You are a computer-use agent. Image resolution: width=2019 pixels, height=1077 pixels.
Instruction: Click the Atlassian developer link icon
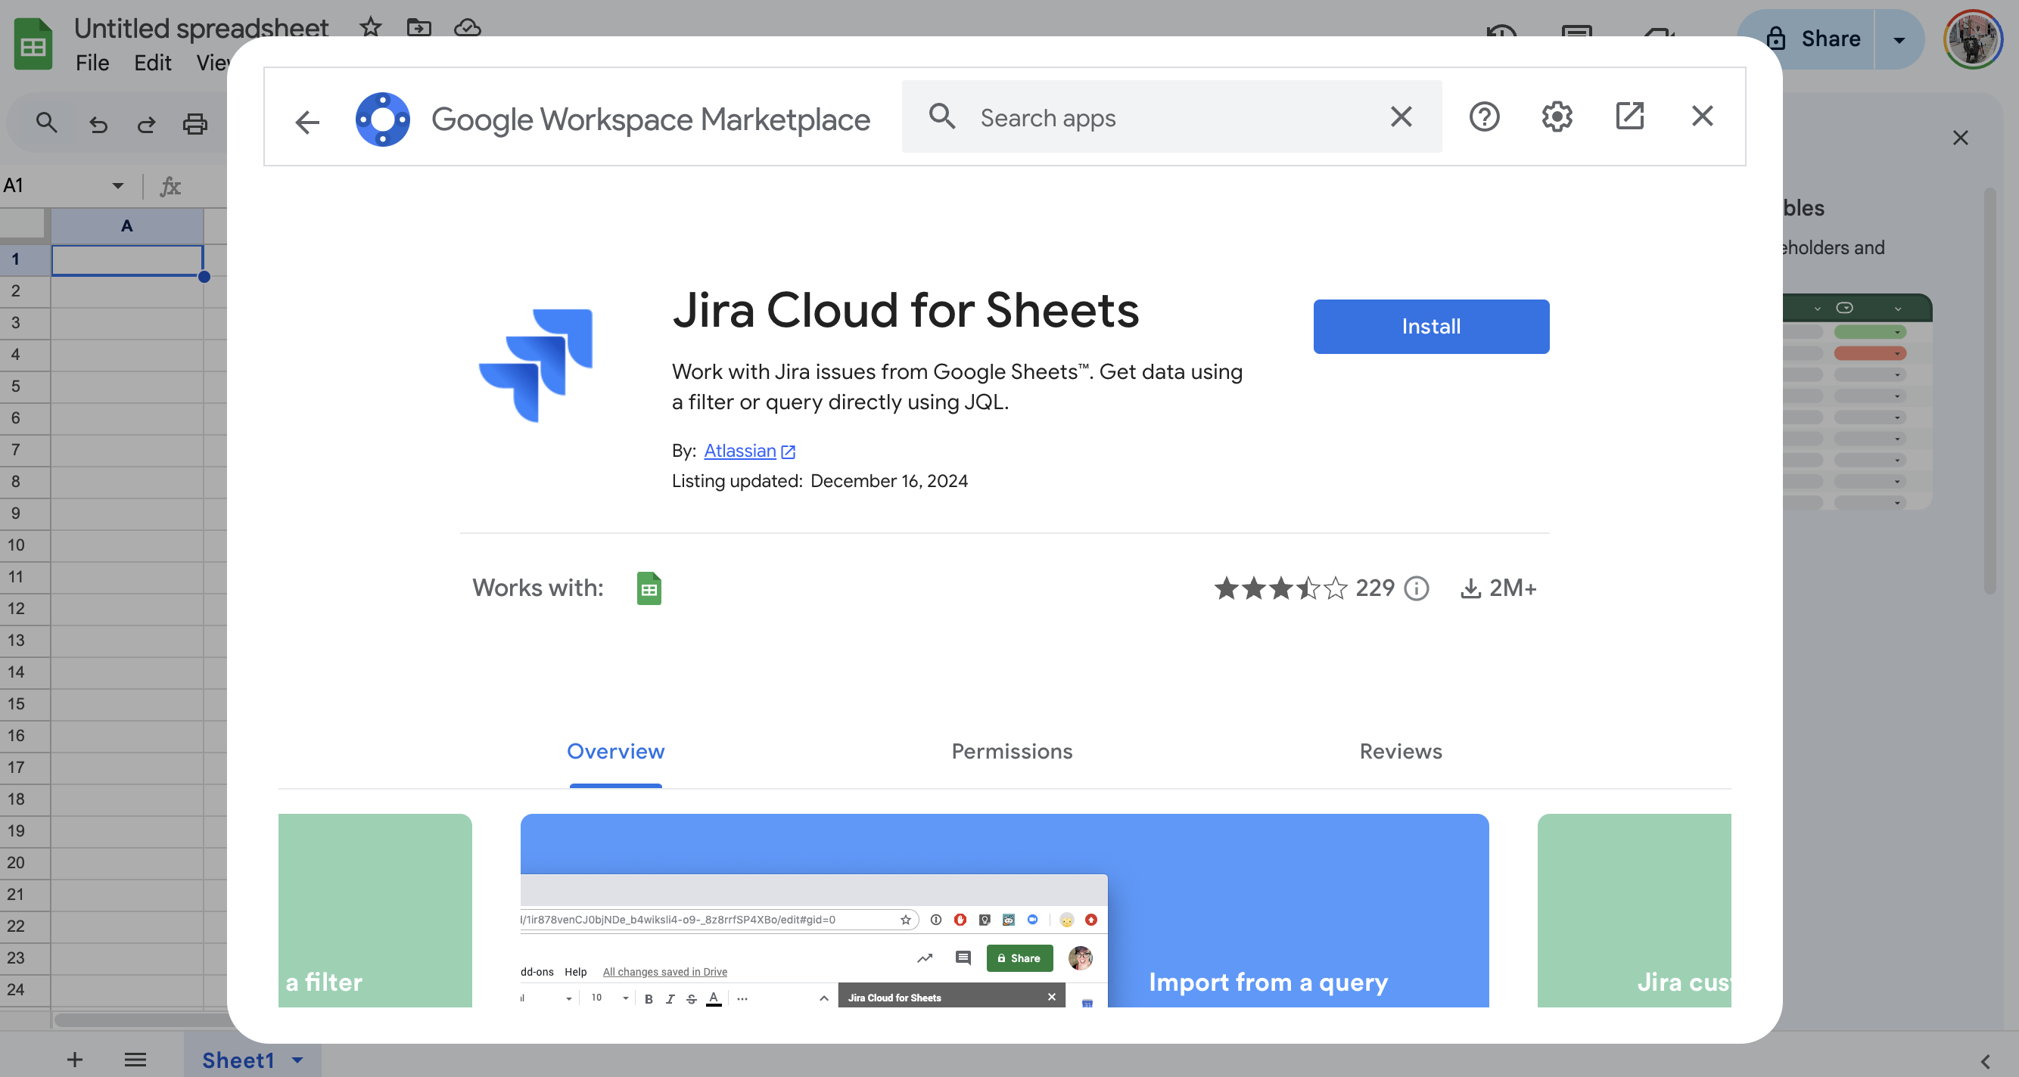(x=789, y=451)
